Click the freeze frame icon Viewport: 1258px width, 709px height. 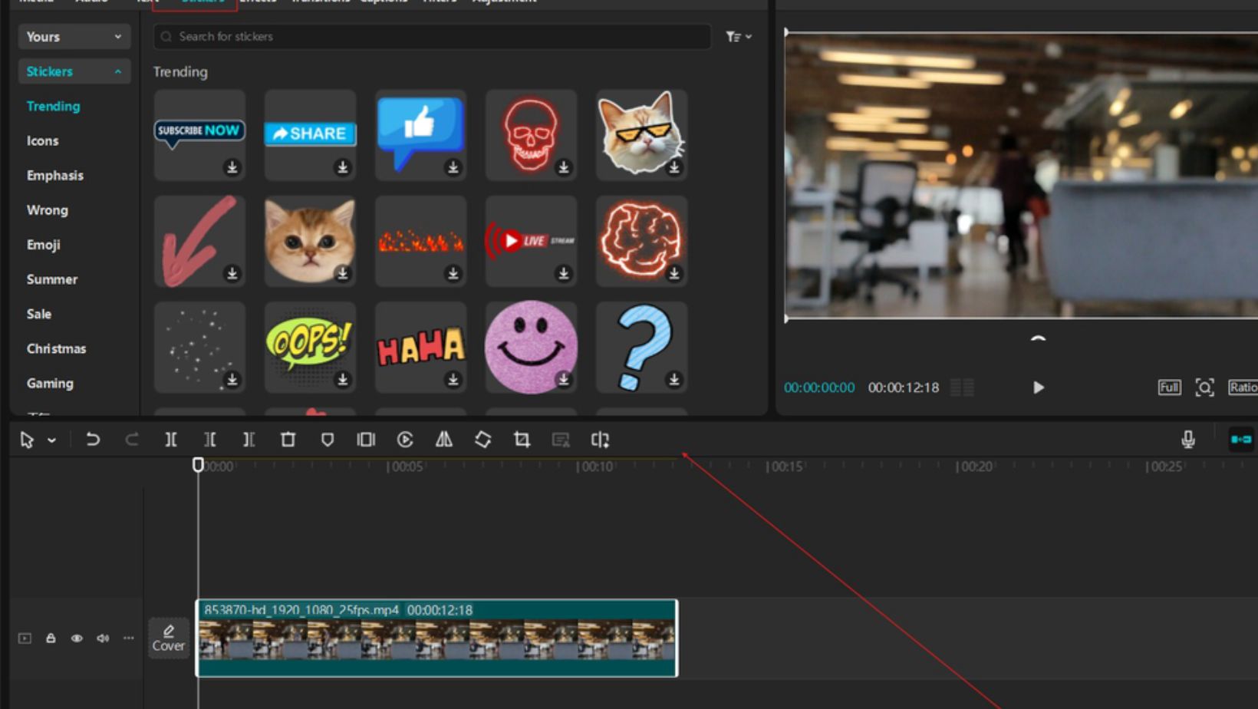tap(366, 440)
